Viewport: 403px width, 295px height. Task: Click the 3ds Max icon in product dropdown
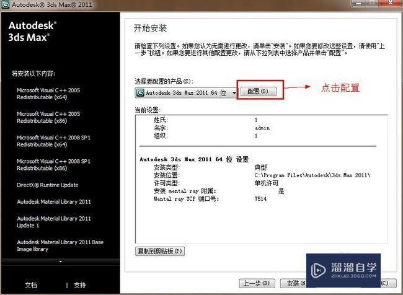click(x=140, y=93)
